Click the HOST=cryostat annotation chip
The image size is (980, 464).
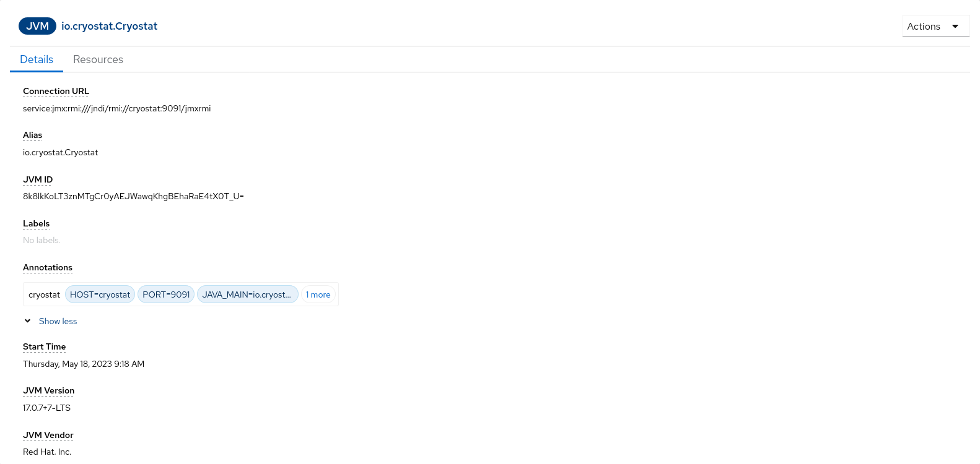click(x=100, y=294)
